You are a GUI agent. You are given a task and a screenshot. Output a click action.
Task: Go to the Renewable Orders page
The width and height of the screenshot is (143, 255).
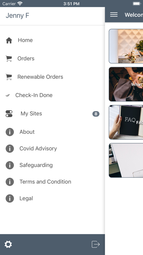point(53,77)
